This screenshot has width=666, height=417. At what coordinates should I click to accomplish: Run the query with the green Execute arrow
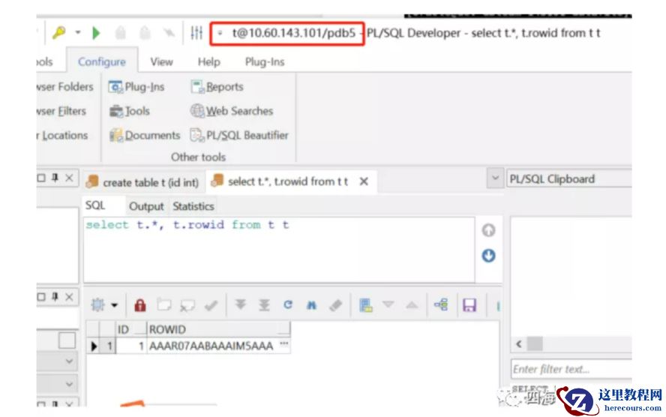click(x=97, y=33)
